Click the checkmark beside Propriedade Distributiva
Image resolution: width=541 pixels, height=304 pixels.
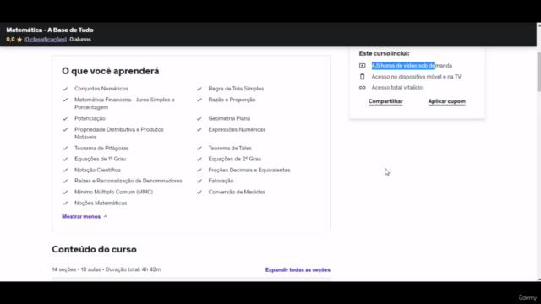pyautogui.click(x=65, y=129)
